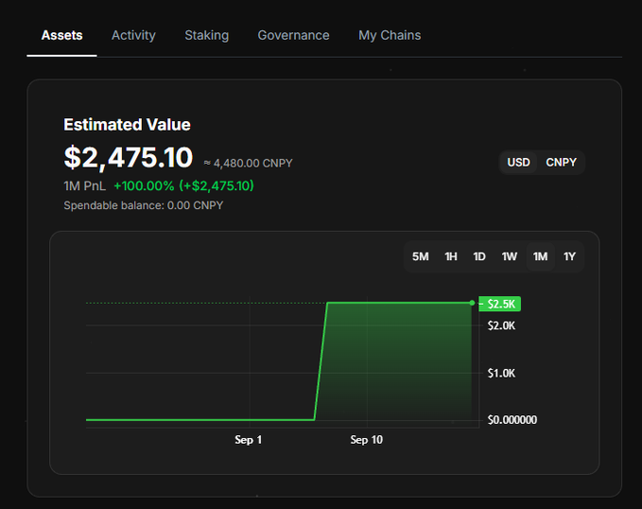Click the green endpoint dot on chart

pos(472,303)
